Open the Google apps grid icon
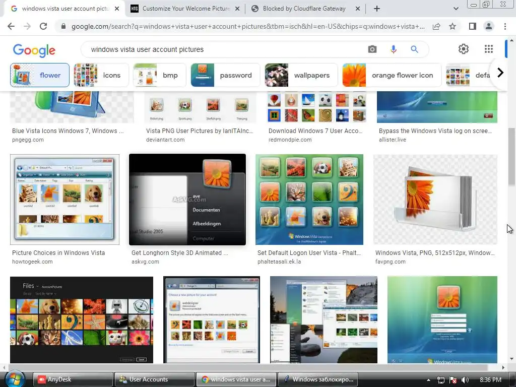The width and height of the screenshot is (516, 387). pyautogui.click(x=489, y=49)
